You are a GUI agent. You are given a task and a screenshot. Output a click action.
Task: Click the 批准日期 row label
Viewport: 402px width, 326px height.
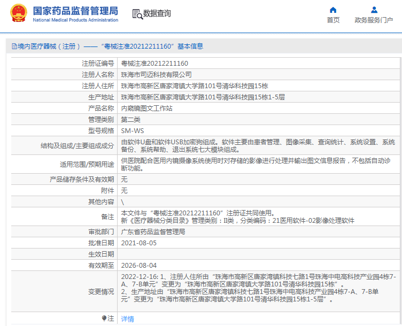pos(101,243)
